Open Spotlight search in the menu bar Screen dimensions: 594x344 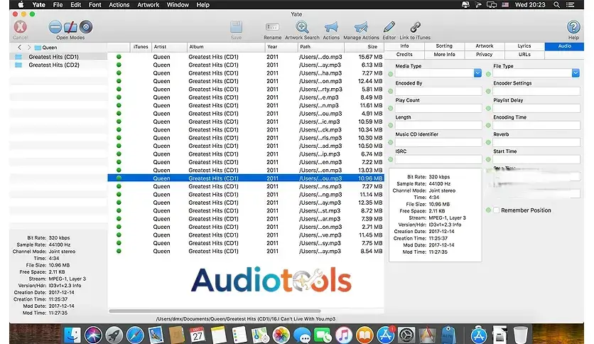pos(556,4)
